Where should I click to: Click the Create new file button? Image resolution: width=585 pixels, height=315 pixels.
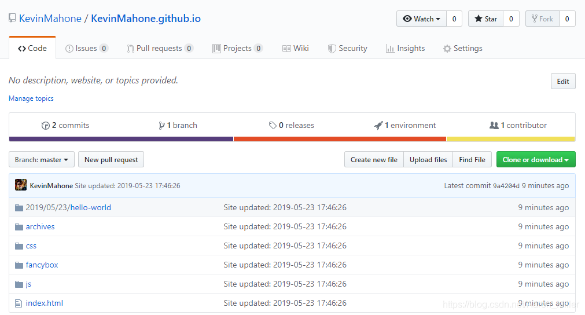[374, 159]
